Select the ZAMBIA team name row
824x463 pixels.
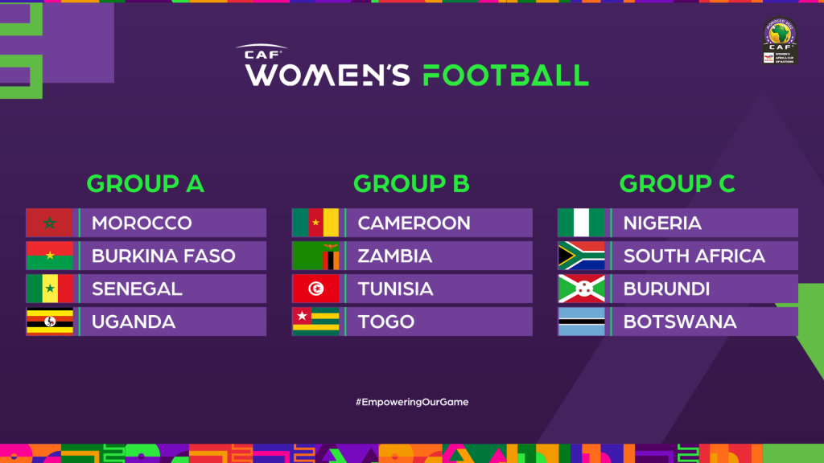coord(439,256)
